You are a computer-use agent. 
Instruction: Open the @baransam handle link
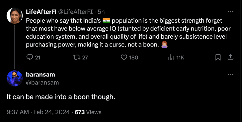(42, 82)
